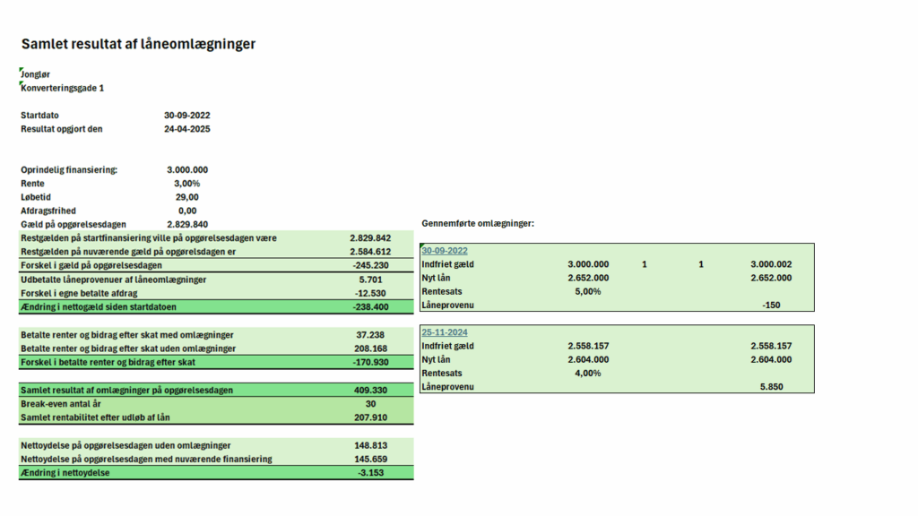918x516 pixels.
Task: Open the underlined 30-09-2022 omlægning link
Action: point(445,251)
